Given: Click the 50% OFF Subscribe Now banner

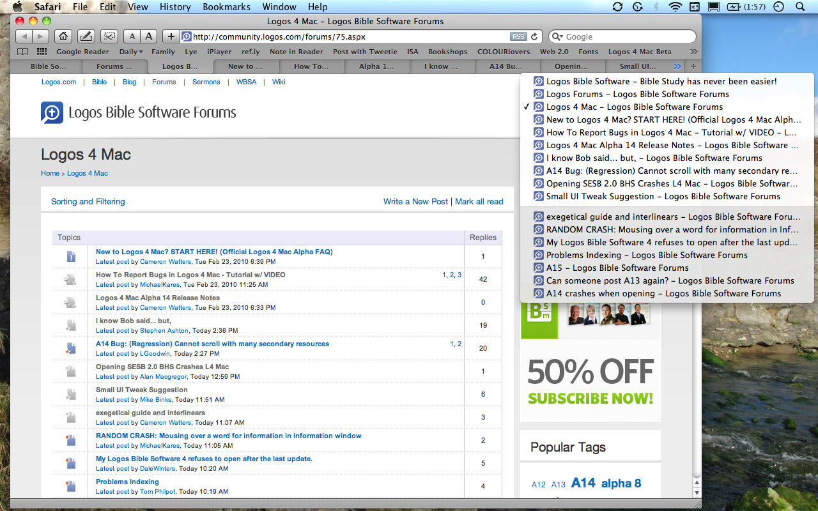Looking at the screenshot, I should pyautogui.click(x=590, y=381).
